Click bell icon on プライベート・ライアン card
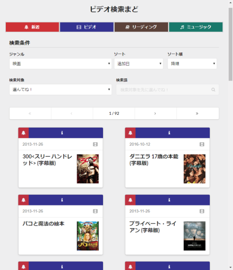 [131, 200]
